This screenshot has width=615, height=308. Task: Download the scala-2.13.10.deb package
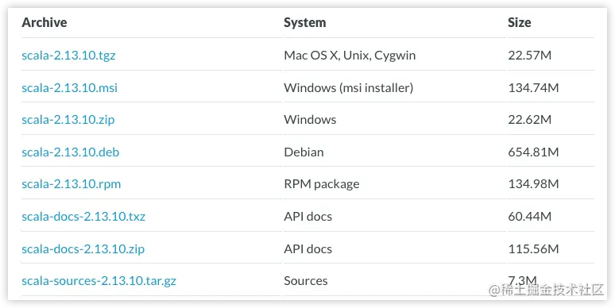[71, 152]
